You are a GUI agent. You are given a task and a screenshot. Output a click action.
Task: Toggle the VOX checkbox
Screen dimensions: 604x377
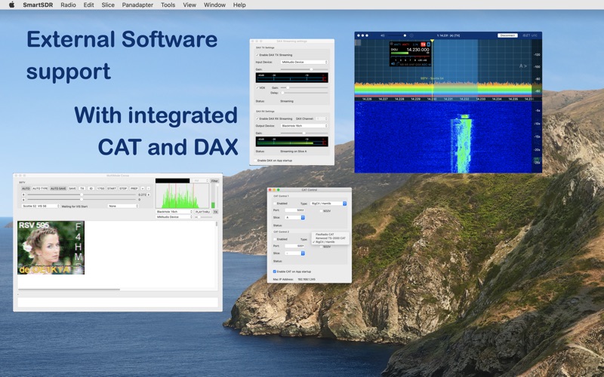tap(257, 87)
